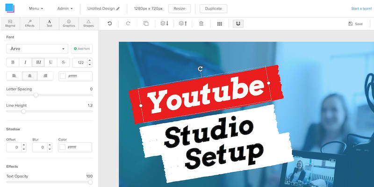The width and height of the screenshot is (374, 187).
Task: Click the font size field showing 122
Action: coord(80,63)
